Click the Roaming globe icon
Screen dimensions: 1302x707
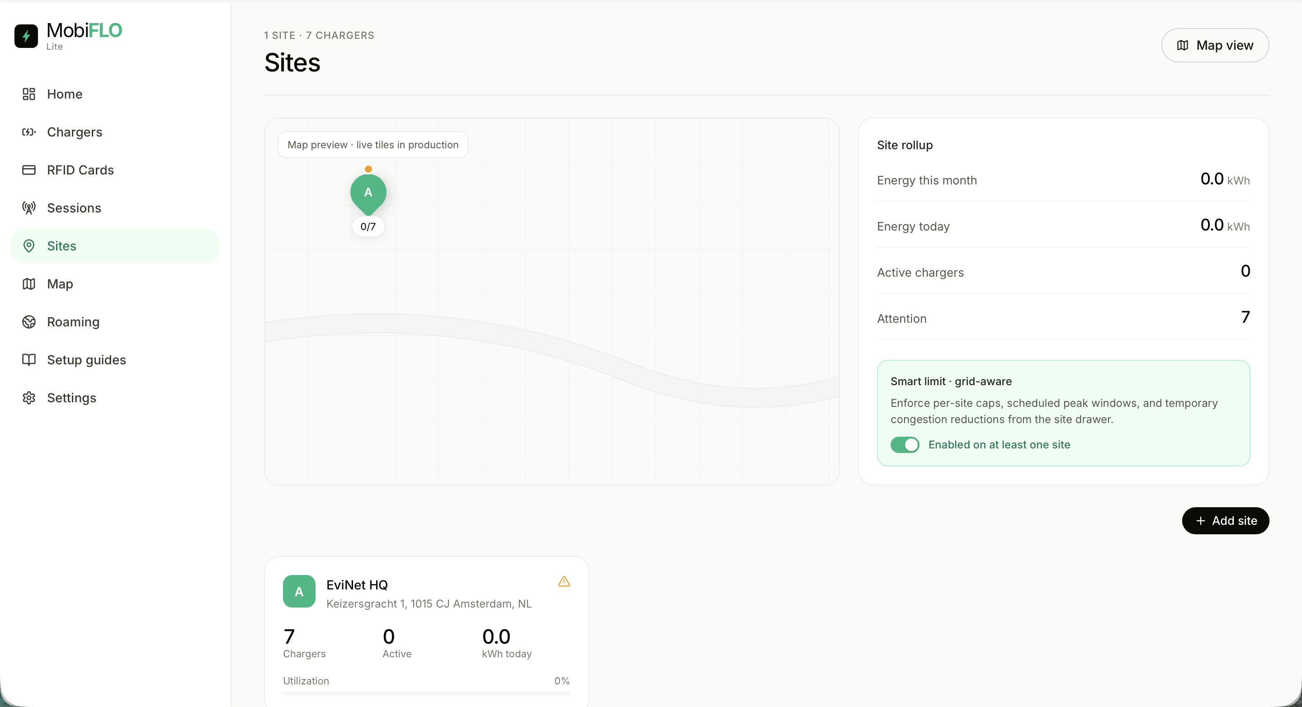(29, 322)
